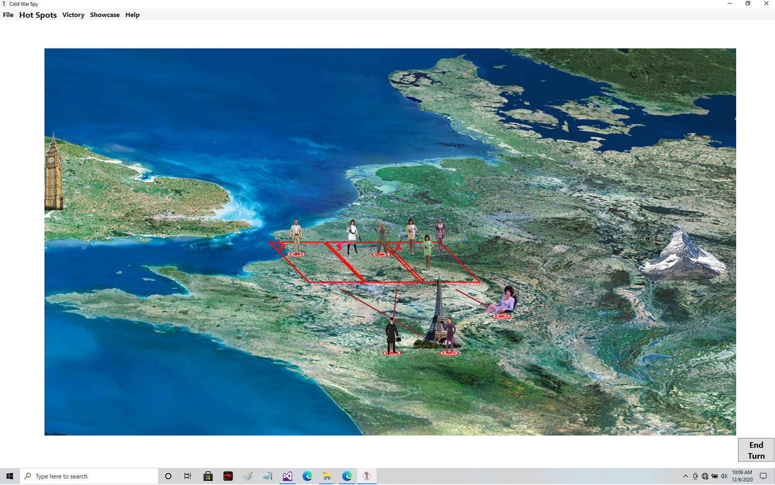Select the seated woman in lavender dress
Image resolution: width=775 pixels, height=485 pixels.
502,301
